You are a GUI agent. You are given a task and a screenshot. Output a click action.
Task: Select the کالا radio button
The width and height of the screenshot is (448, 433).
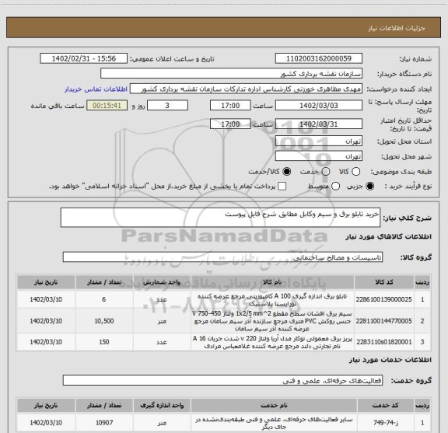pos(355,171)
